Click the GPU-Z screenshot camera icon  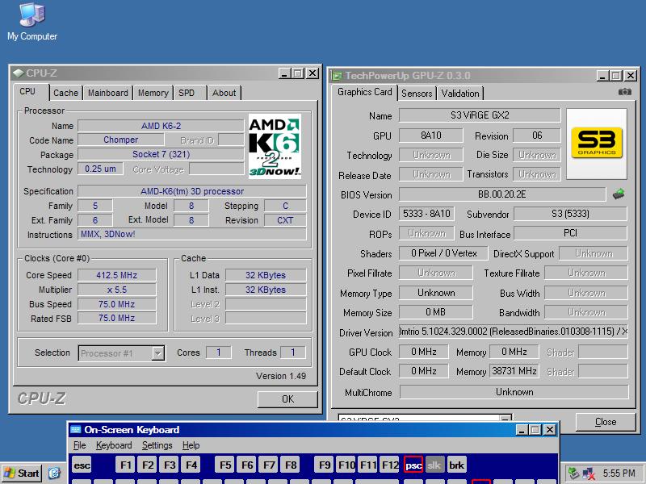click(x=624, y=92)
